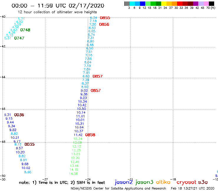Select the blue reading 9.82
218x191 pixels.
coord(13,130)
